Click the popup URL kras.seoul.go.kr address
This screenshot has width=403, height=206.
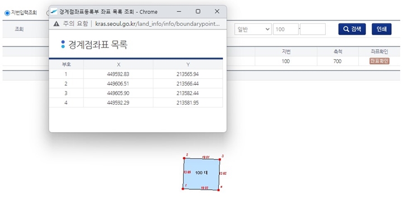click(157, 24)
